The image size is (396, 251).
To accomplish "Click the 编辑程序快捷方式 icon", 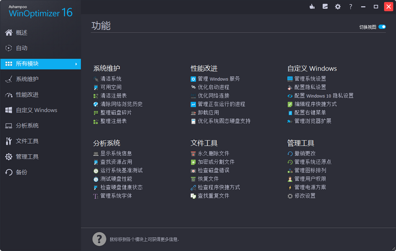I will coord(290,104).
